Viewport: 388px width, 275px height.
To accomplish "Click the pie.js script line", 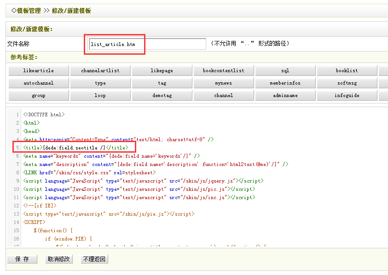I will 109,214.
